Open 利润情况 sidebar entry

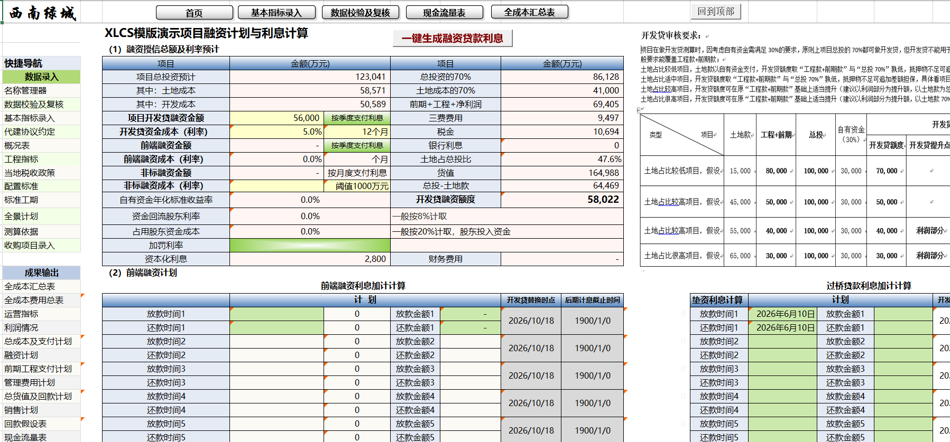click(41, 327)
